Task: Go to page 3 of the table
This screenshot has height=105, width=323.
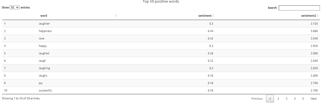Action: [x=286, y=99]
